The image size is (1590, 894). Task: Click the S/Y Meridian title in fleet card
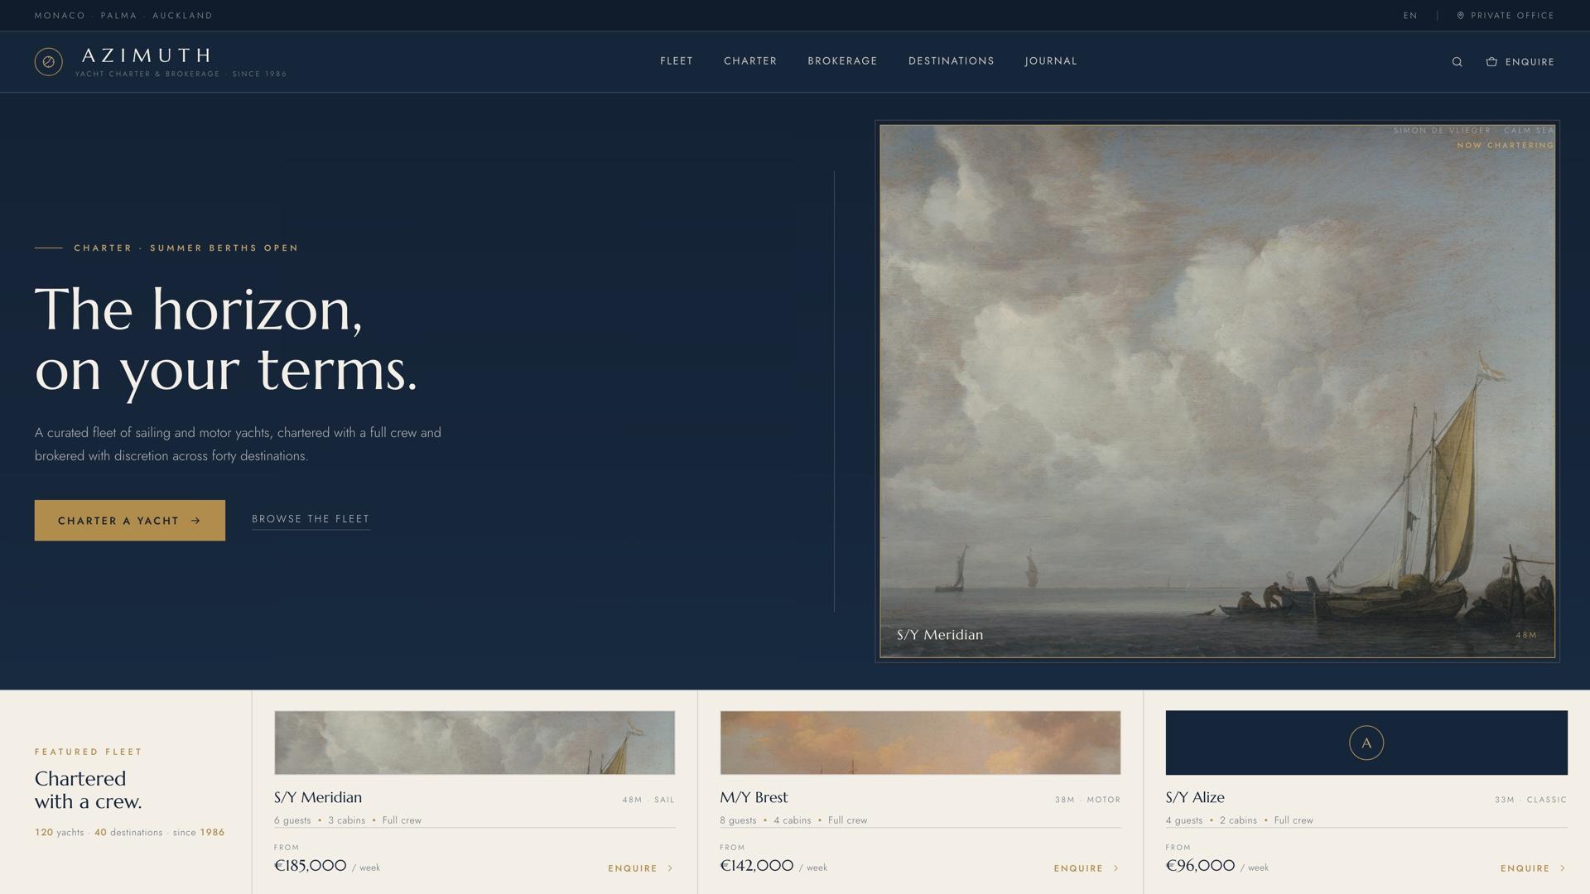(x=318, y=798)
